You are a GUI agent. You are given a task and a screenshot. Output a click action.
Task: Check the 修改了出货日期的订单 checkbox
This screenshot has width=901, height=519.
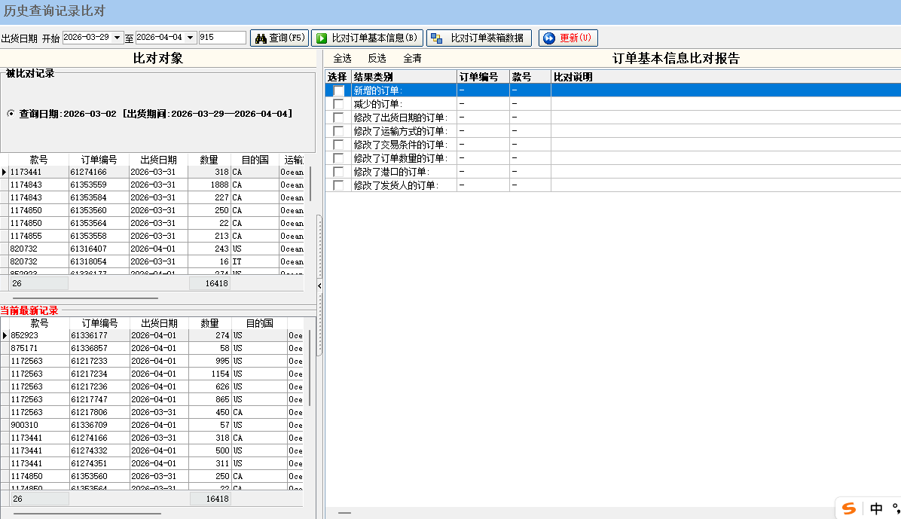(338, 118)
